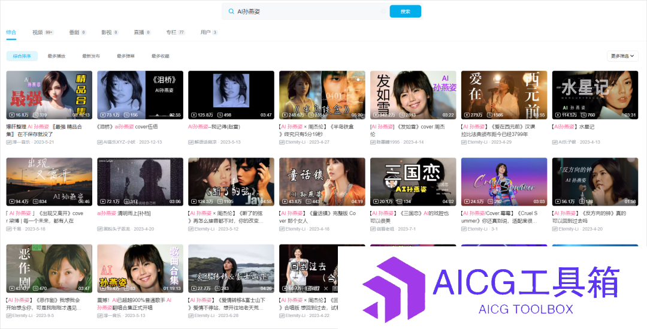Click play-count icon on 水星记 thumbnail
Image resolution: width=647 pixels, height=329 pixels.
click(558, 114)
